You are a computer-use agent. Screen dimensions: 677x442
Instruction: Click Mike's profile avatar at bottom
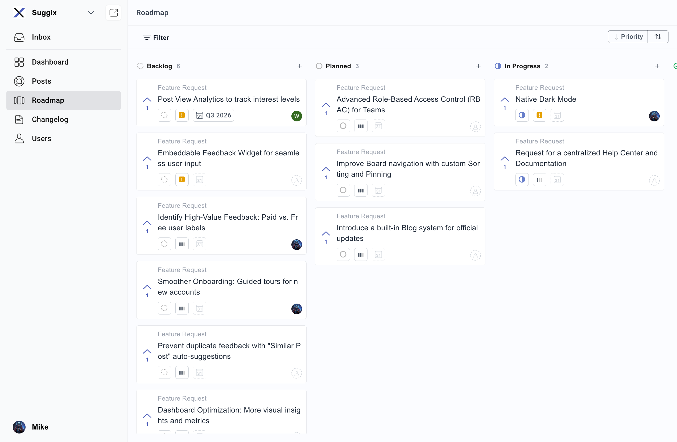(19, 427)
